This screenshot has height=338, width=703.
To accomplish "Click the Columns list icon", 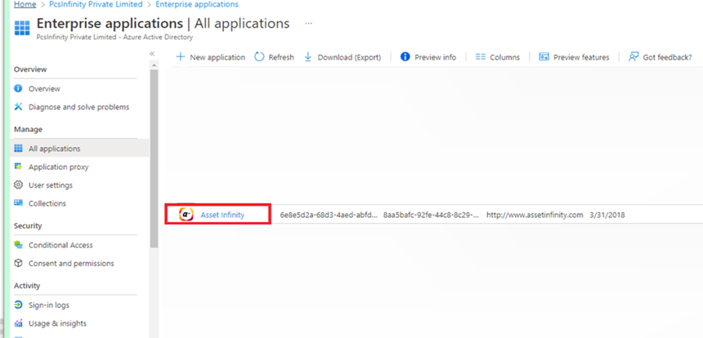I will 481,57.
